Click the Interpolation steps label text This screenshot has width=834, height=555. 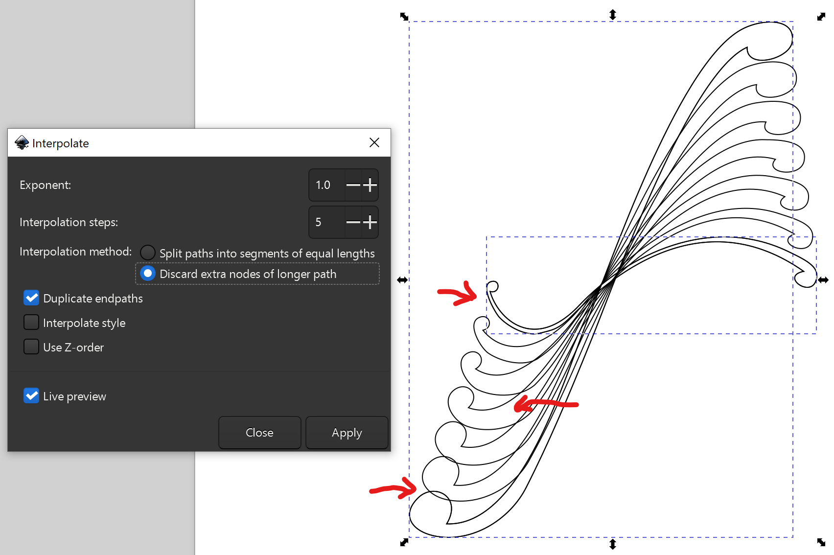pyautogui.click(x=69, y=222)
